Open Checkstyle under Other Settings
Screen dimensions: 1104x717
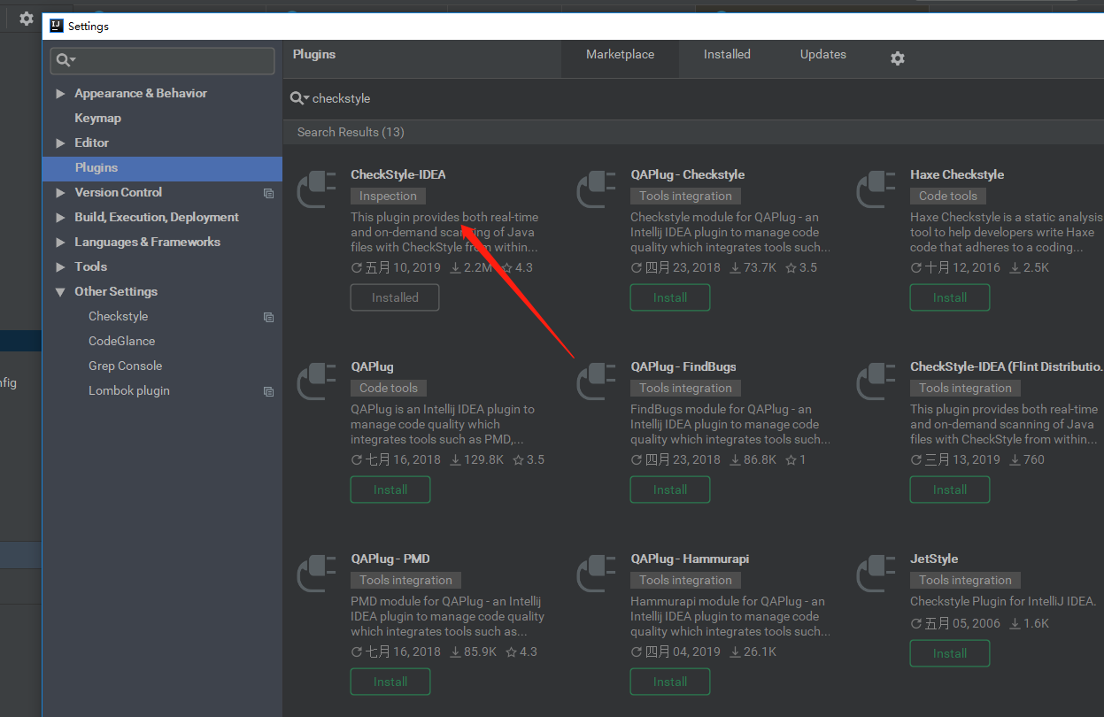118,317
